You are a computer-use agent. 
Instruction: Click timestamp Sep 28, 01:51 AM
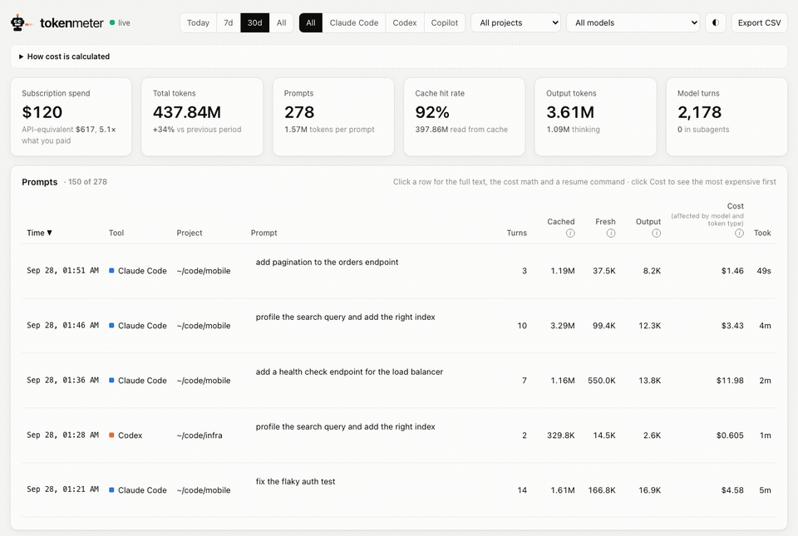coord(62,271)
